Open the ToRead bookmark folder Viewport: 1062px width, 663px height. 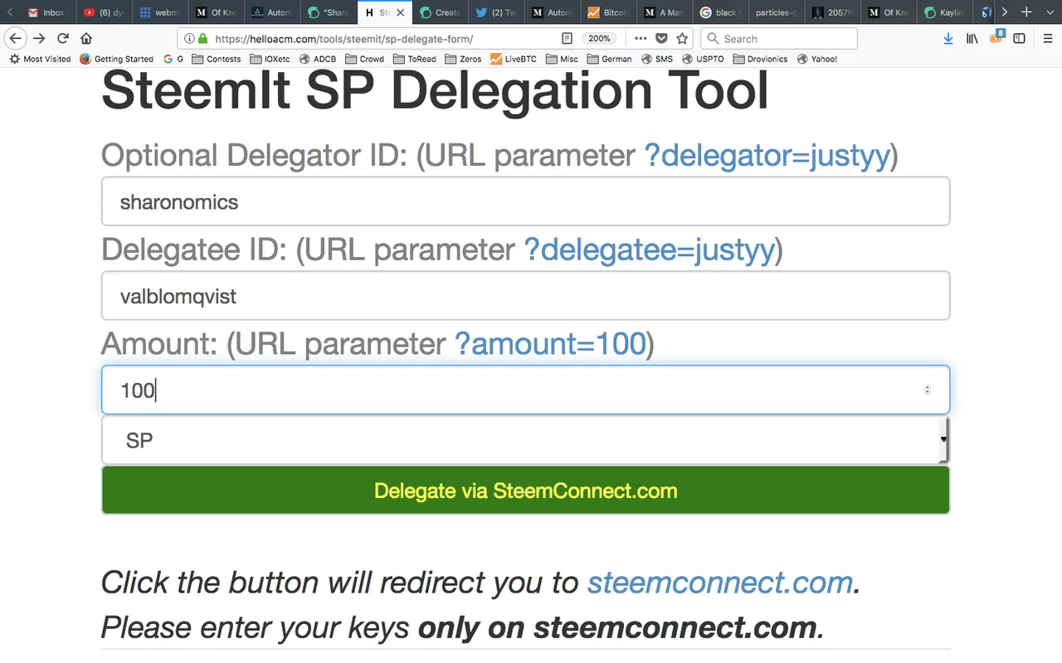tap(415, 59)
